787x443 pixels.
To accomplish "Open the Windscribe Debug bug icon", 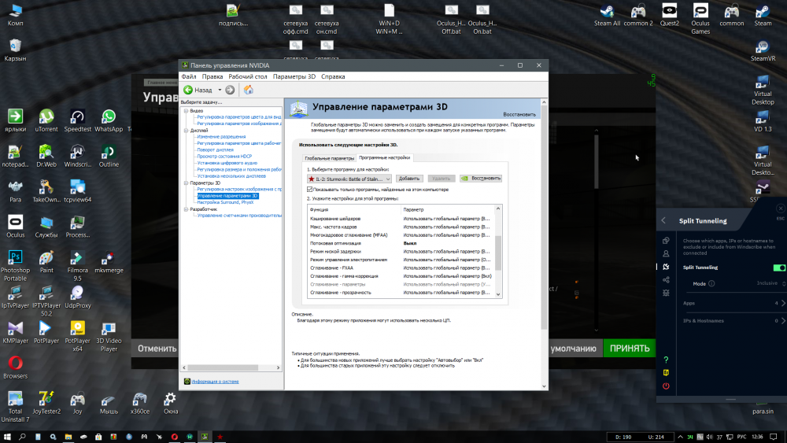I will 666,293.
